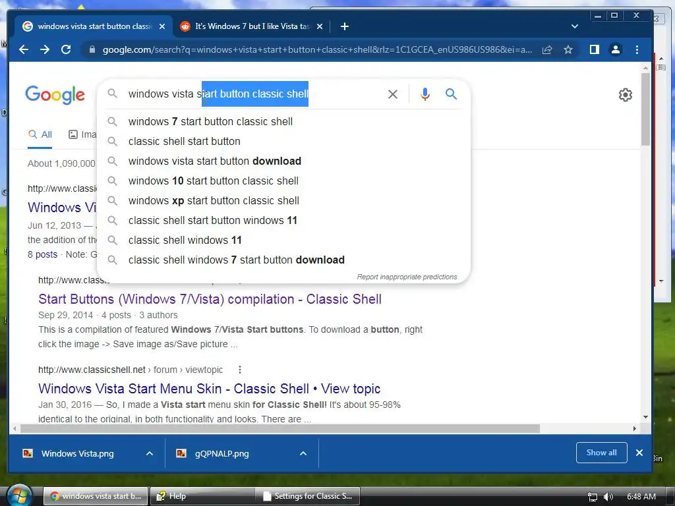This screenshot has width=675, height=506.
Task: Open the 8 posts link
Action: [43, 254]
